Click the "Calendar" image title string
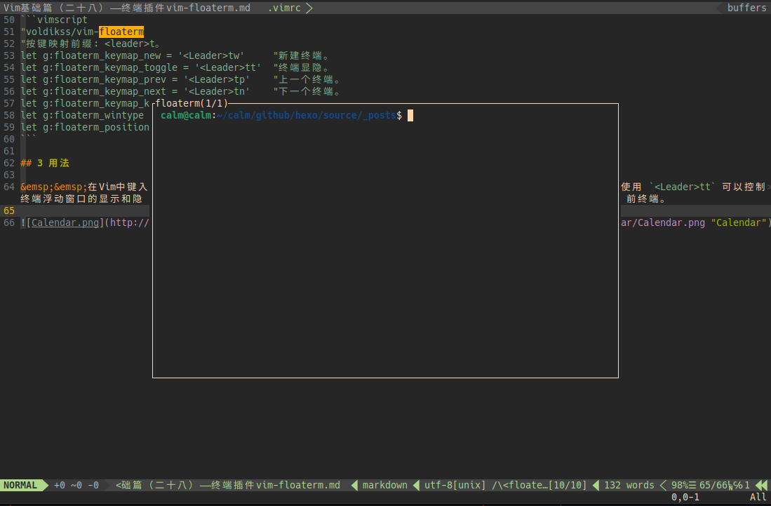 (739, 222)
